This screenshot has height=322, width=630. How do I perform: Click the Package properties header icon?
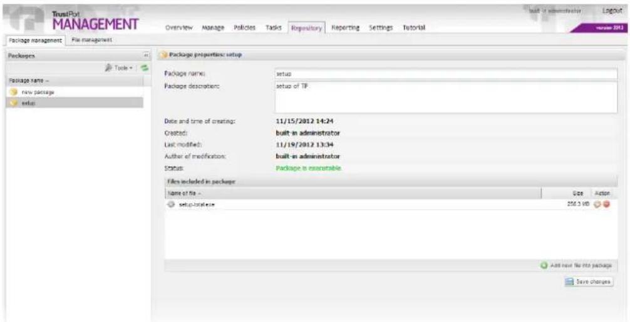pos(164,55)
